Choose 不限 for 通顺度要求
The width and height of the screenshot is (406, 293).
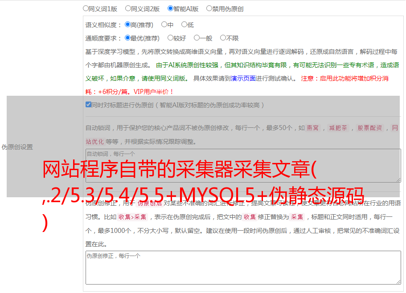(x=223, y=38)
